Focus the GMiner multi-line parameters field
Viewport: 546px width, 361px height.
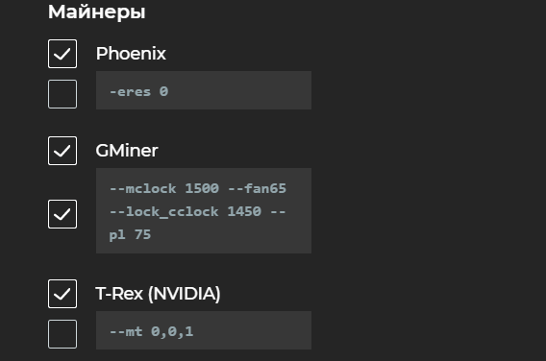pyautogui.click(x=204, y=211)
